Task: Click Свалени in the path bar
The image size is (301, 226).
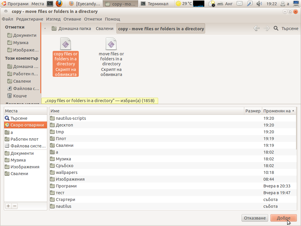Action: coord(104,29)
